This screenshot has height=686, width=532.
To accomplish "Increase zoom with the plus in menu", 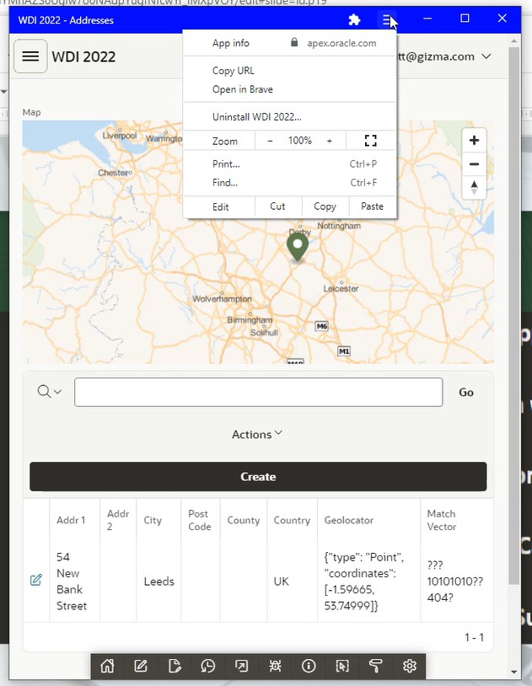I will (330, 141).
